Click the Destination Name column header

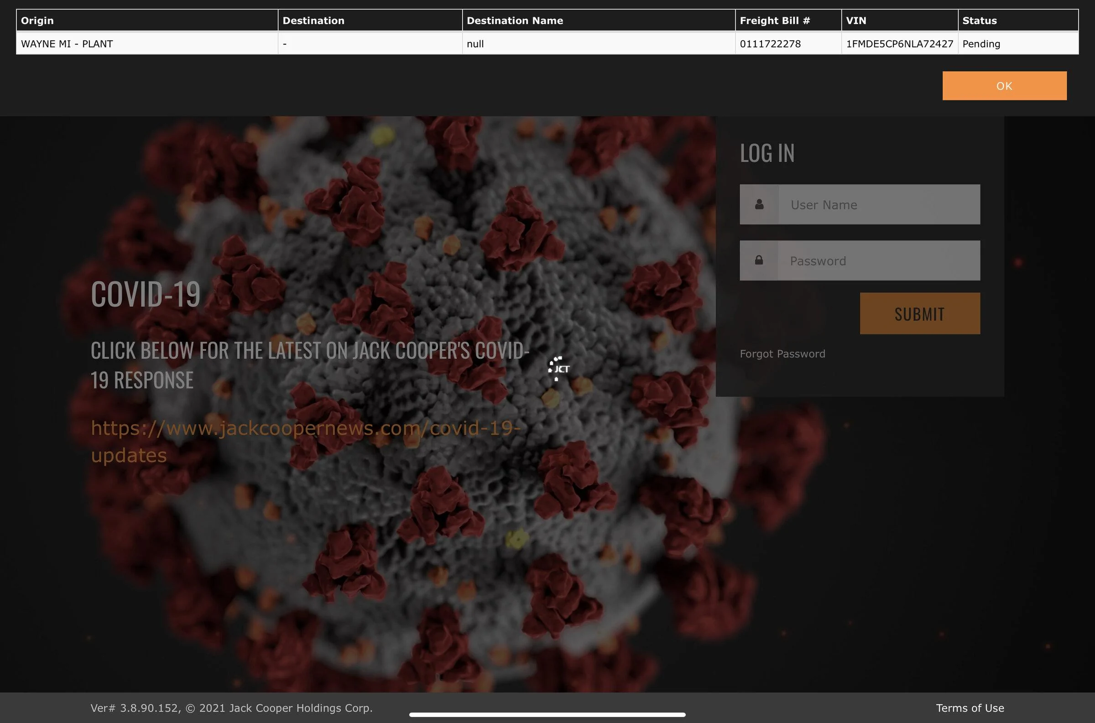click(x=599, y=20)
